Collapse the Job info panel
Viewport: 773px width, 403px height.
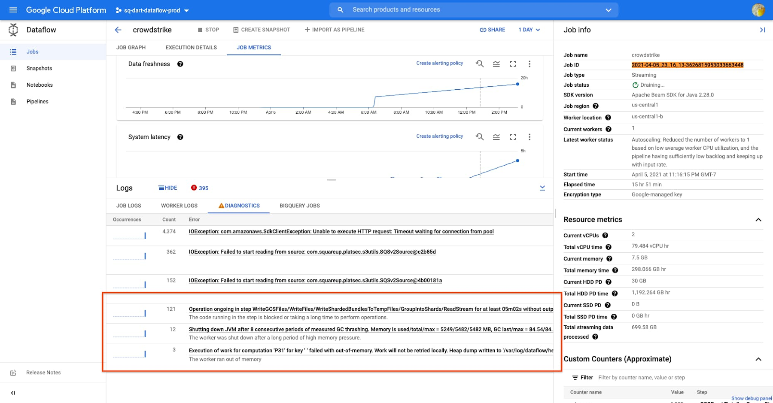762,30
